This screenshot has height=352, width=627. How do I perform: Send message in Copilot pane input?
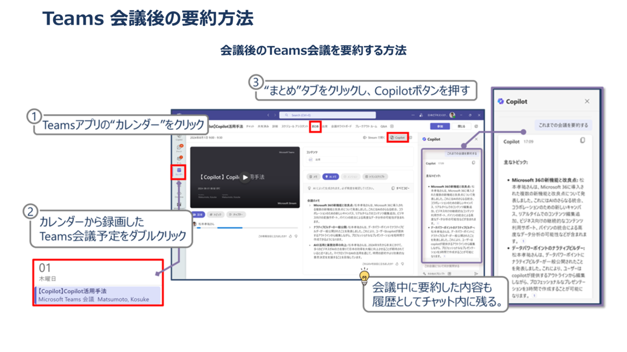(476, 273)
